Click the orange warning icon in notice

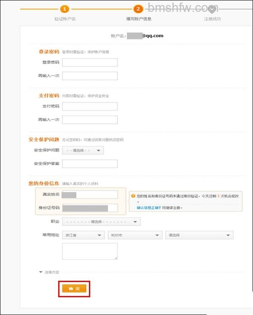pyautogui.click(x=133, y=196)
